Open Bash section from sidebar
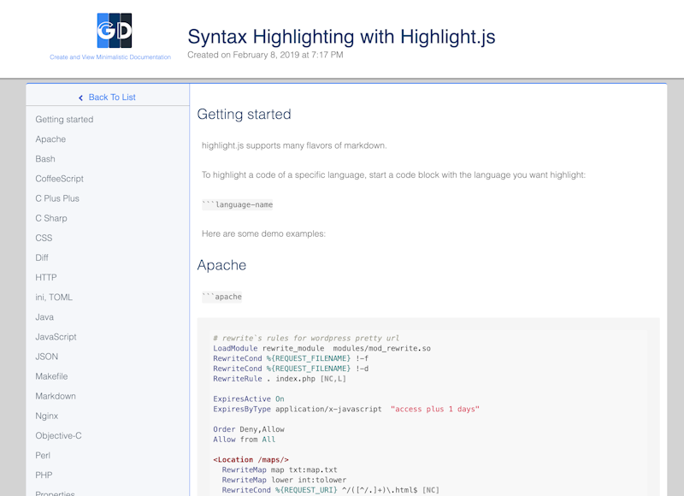The height and width of the screenshot is (496, 684). [45, 159]
